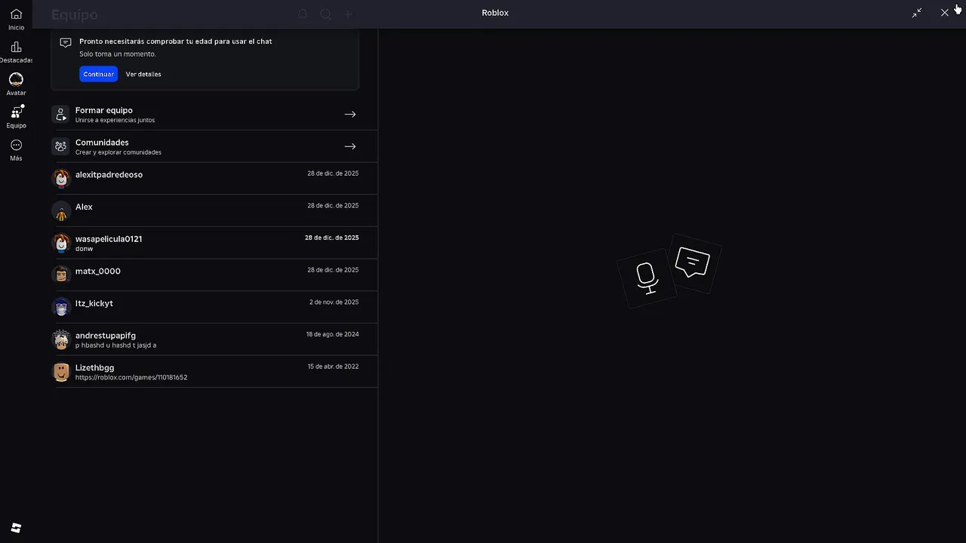The image size is (966, 543).
Task: Click Lizethbgg's avatar thumbnail
Action: [x=61, y=372]
